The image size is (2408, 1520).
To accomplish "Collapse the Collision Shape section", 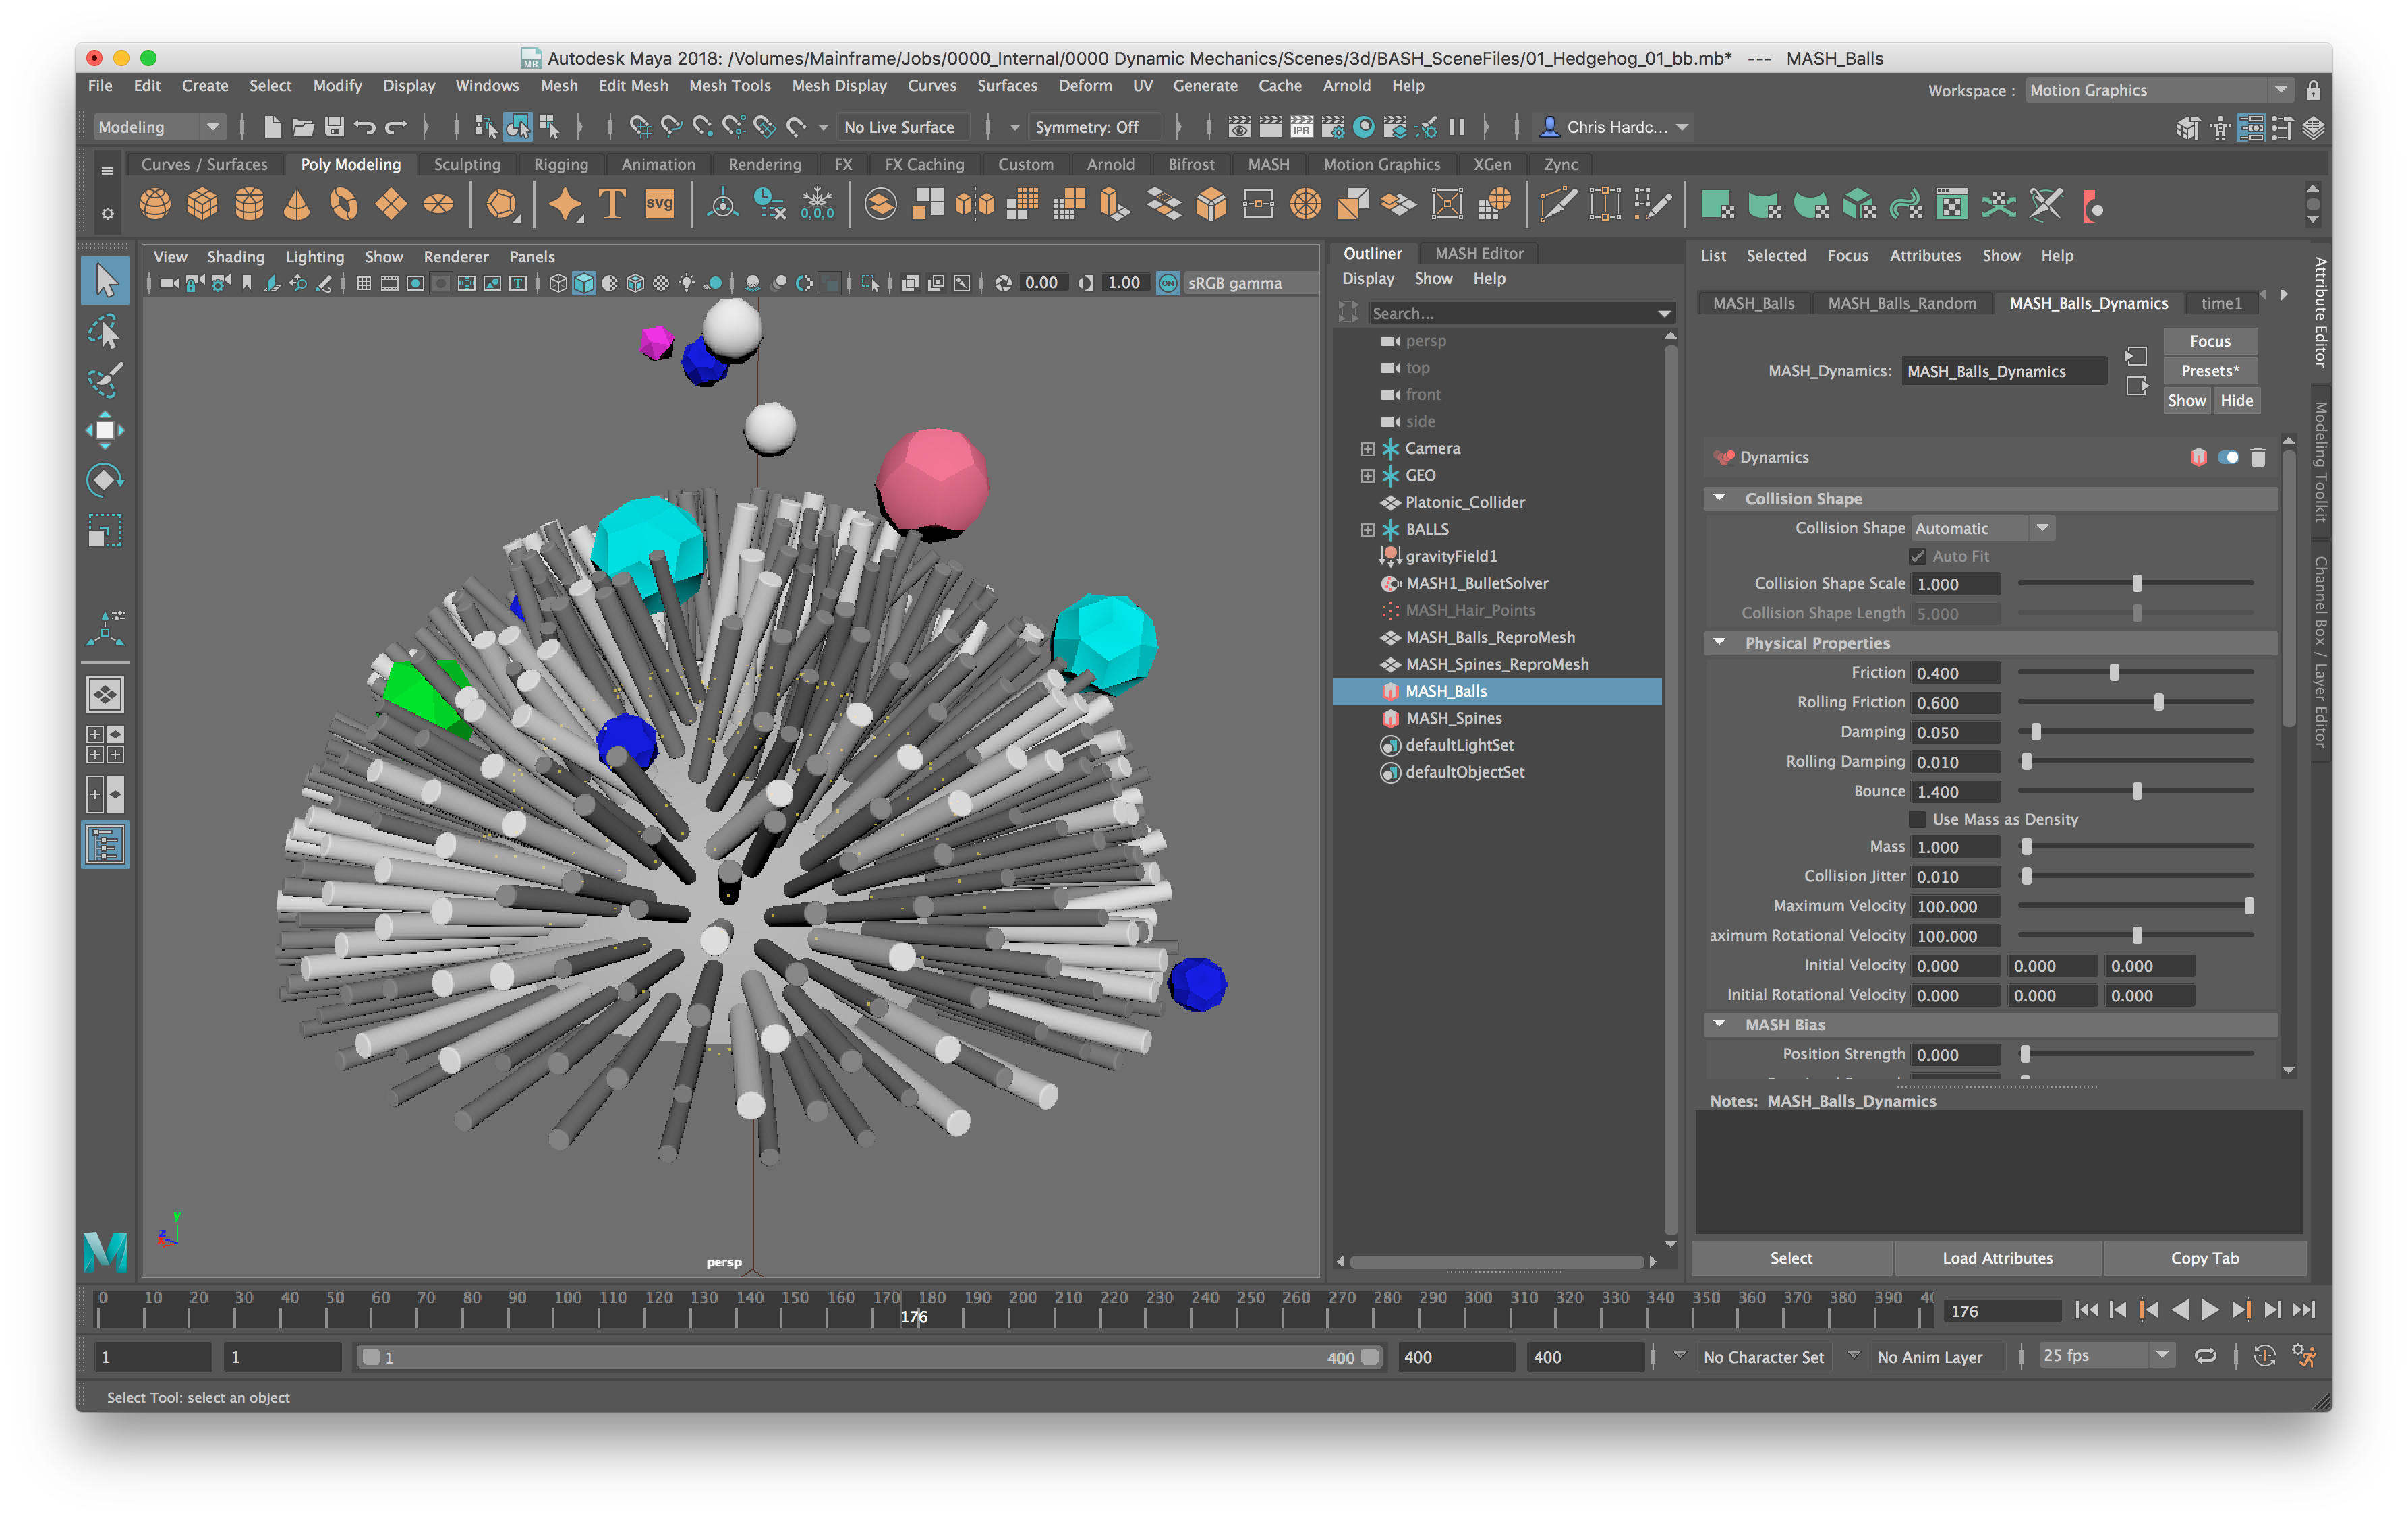I will click(x=1718, y=498).
